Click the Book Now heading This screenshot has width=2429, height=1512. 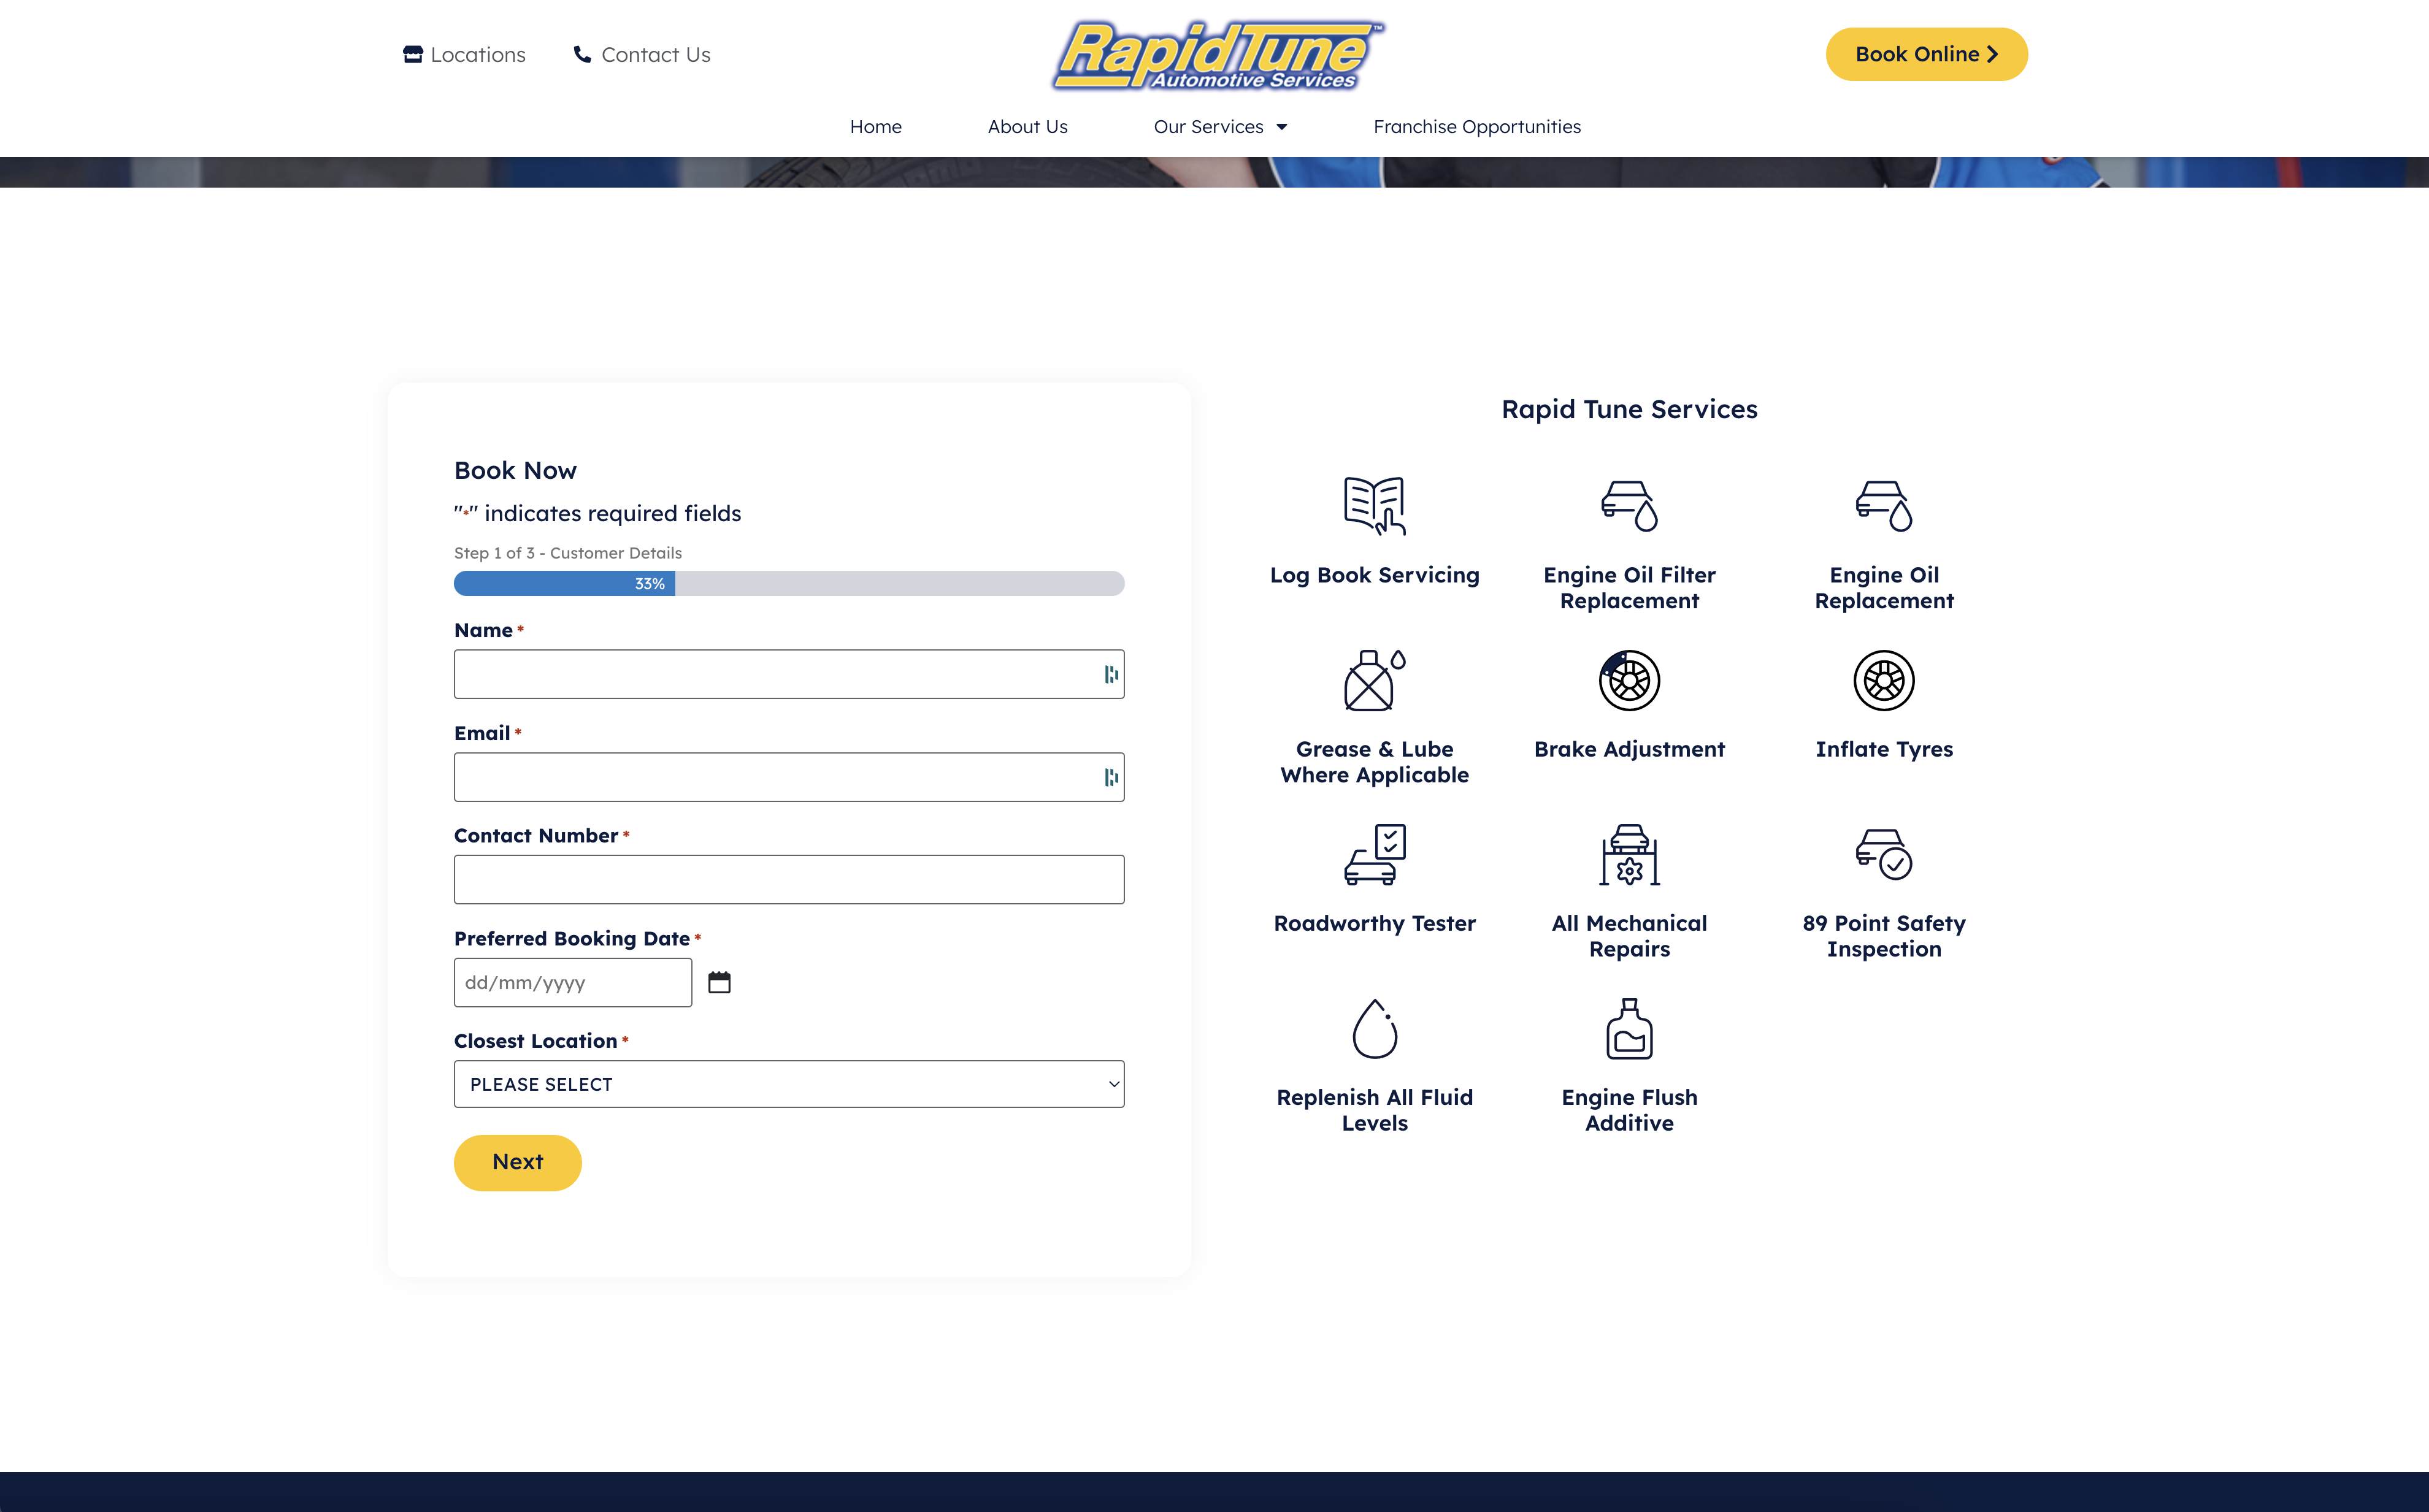coord(515,470)
